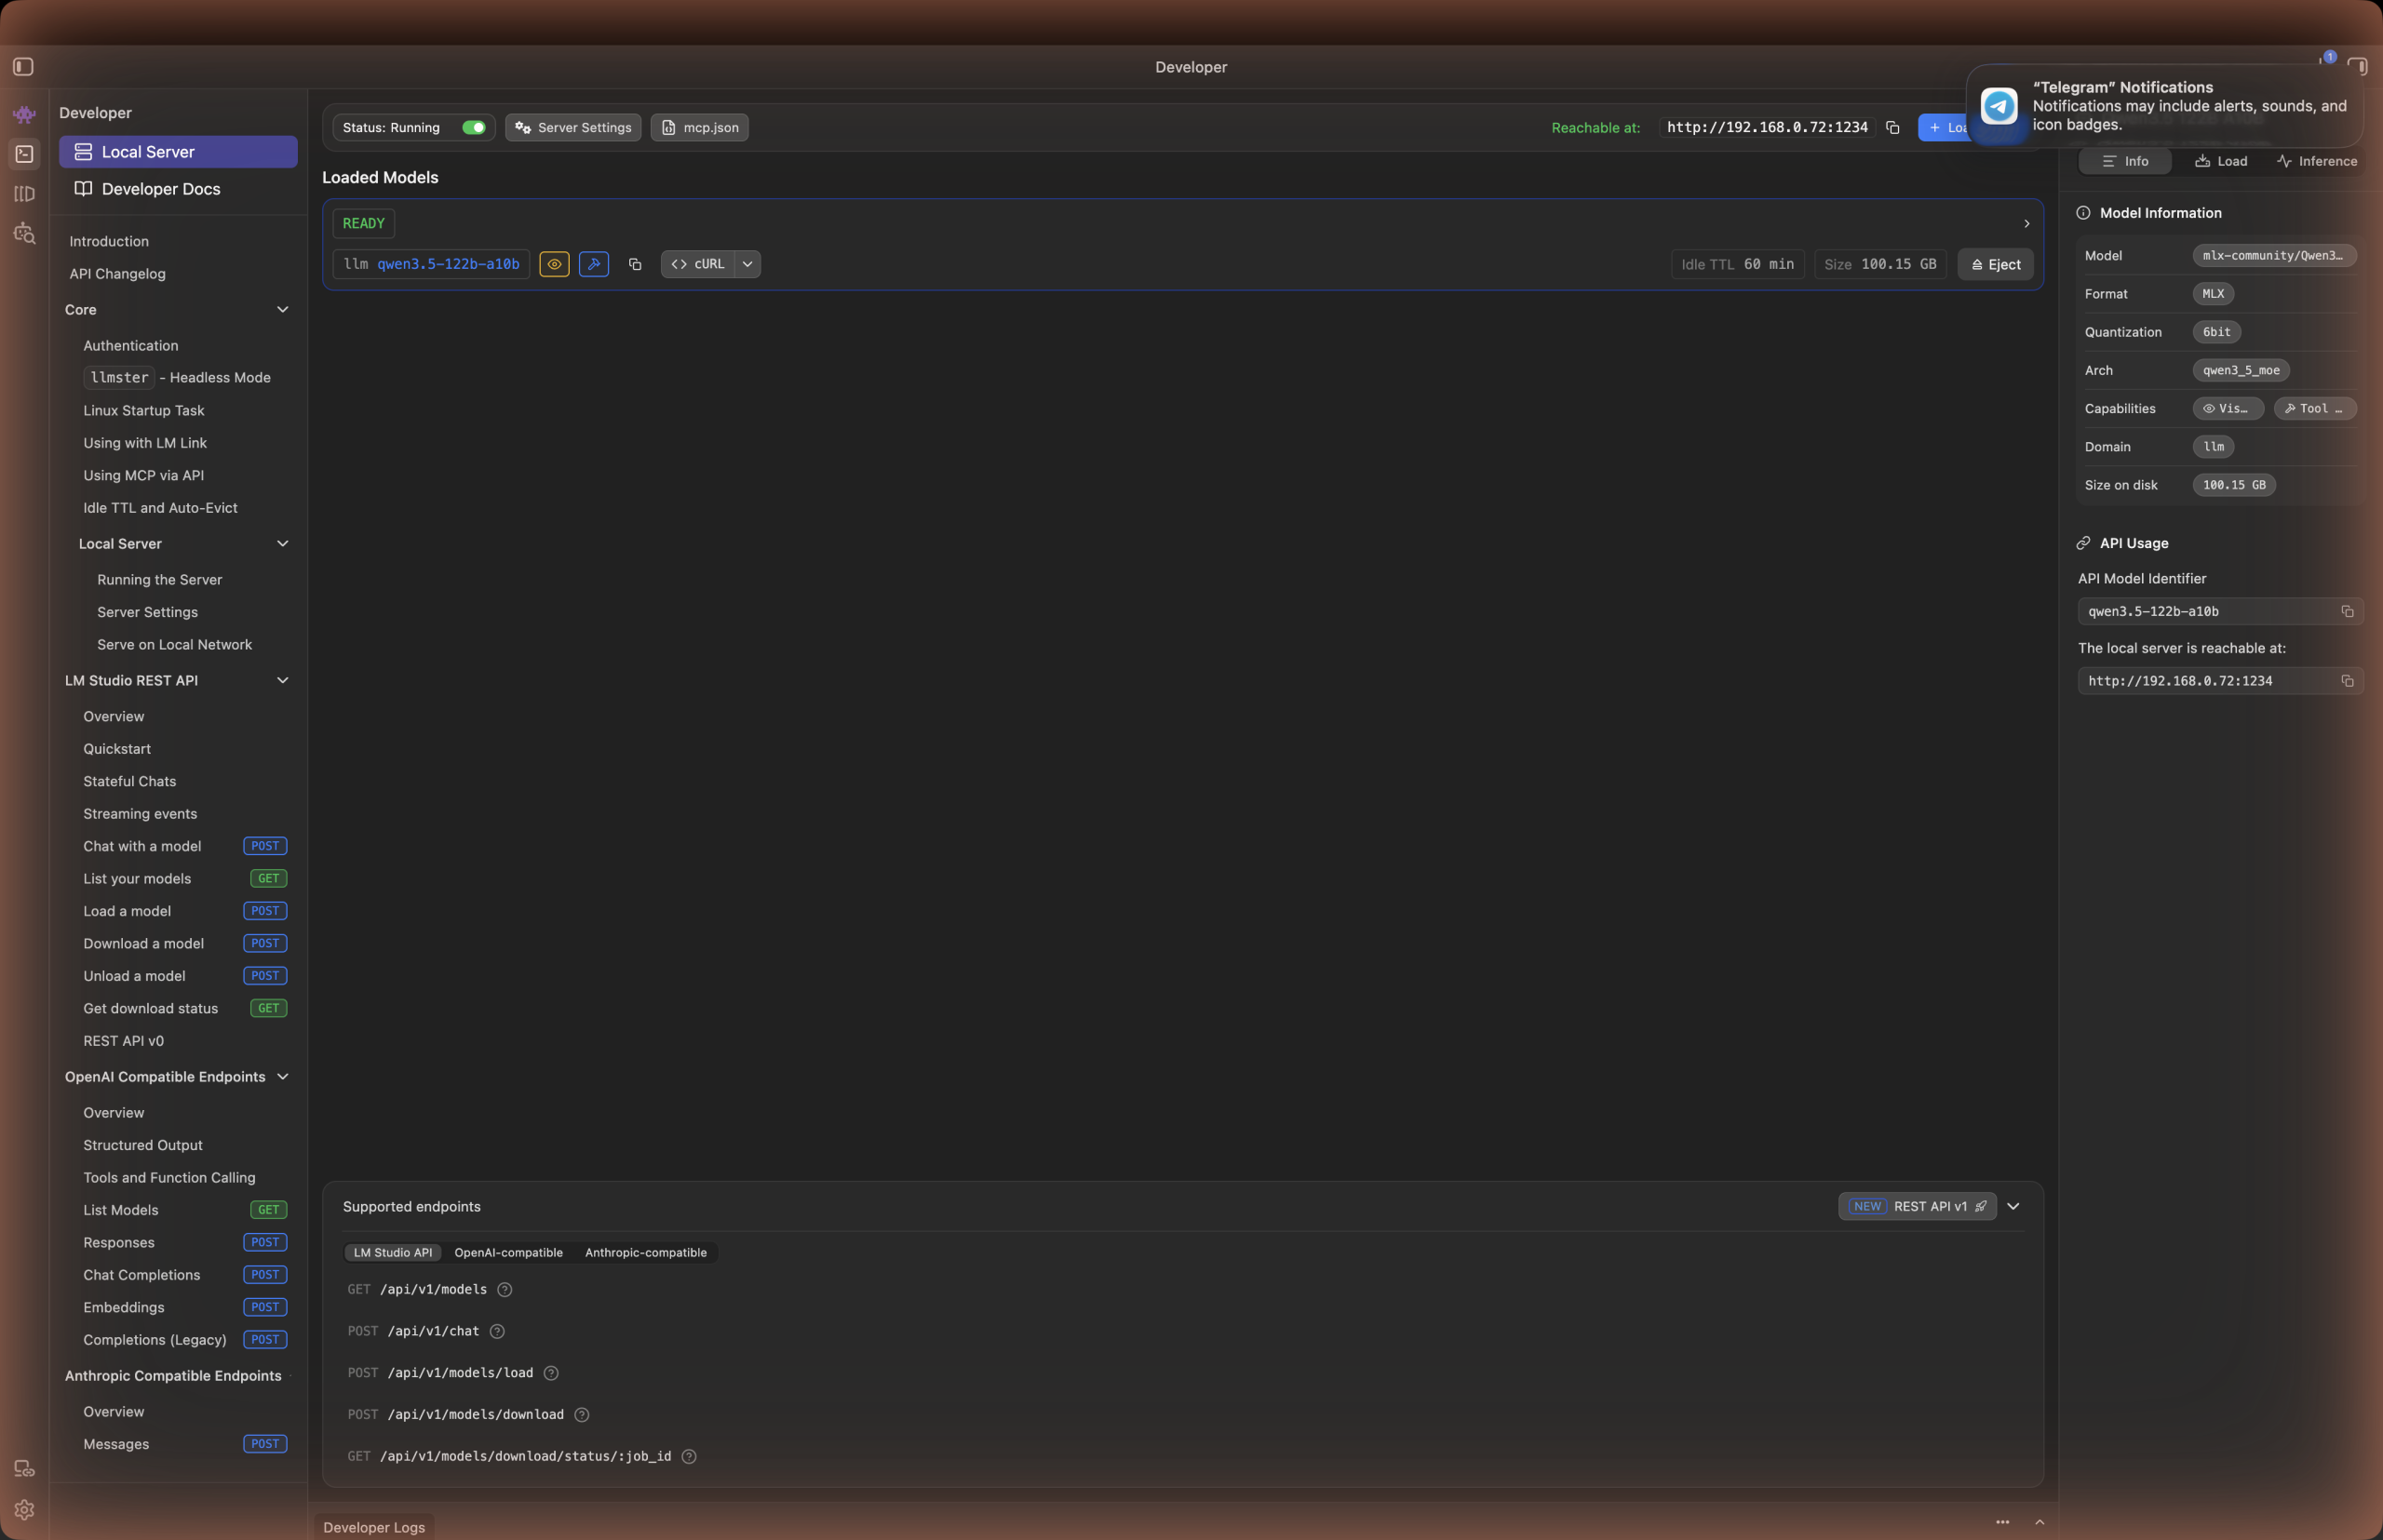Click the reachable at URL field
Viewport: 2383px width, 1540px height.
point(1768,128)
